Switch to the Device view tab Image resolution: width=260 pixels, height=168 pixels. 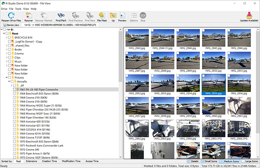[x=11, y=25]
